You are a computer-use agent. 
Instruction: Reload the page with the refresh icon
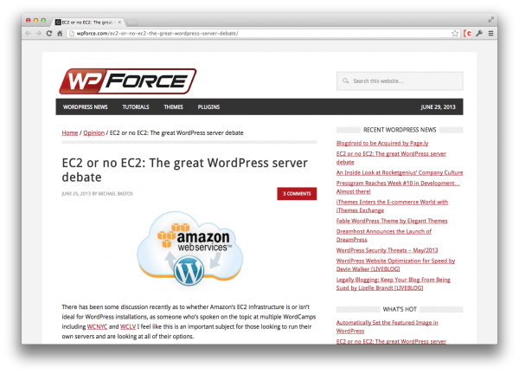coord(49,34)
